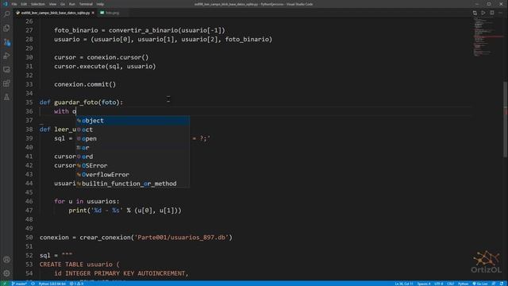Click 'CREATE TABLE usuario (' on line 53

coord(79,265)
